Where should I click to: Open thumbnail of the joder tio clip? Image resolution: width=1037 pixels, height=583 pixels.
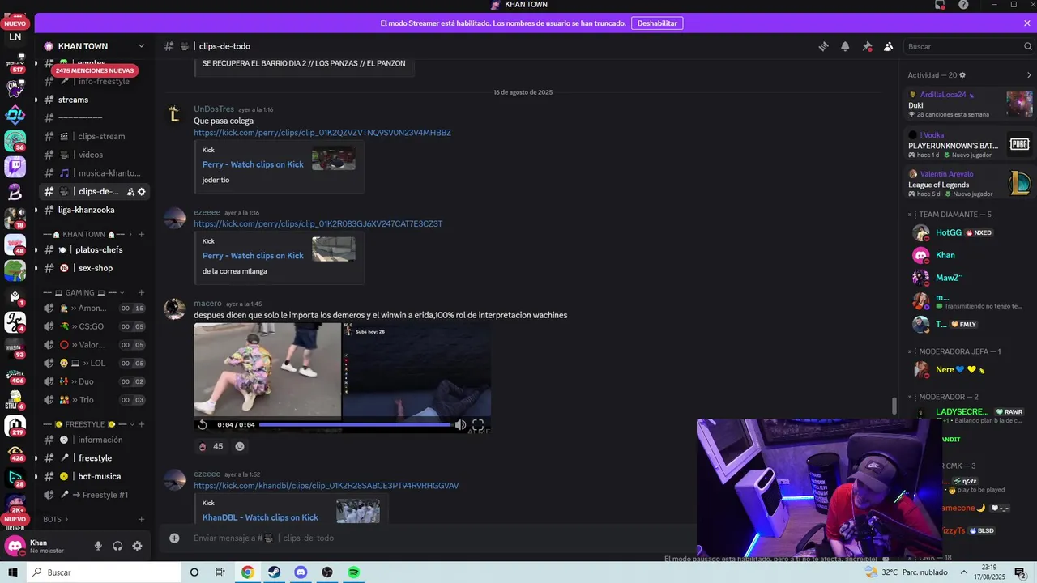(334, 159)
